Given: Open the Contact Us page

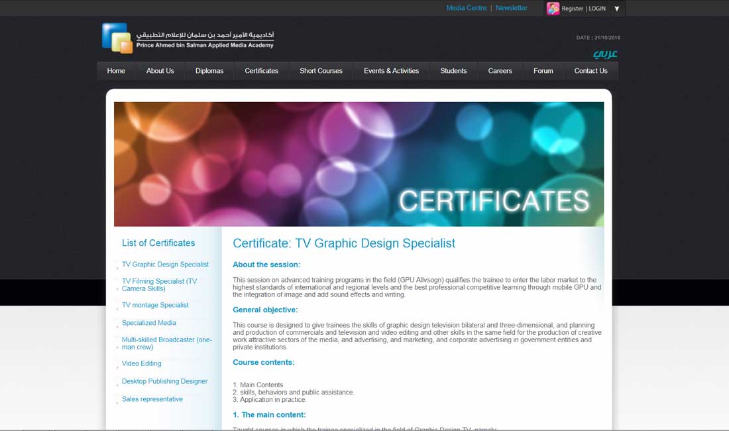Looking at the screenshot, I should coord(590,71).
